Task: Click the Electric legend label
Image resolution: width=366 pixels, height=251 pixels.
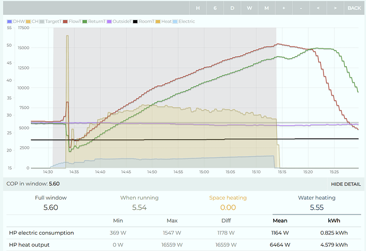Action: click(x=187, y=21)
